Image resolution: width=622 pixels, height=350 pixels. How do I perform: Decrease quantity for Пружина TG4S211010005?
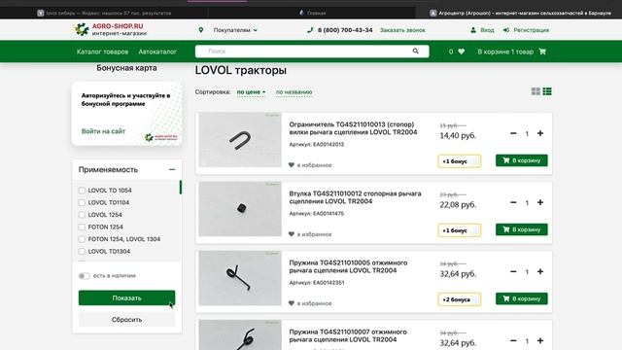[x=513, y=271]
